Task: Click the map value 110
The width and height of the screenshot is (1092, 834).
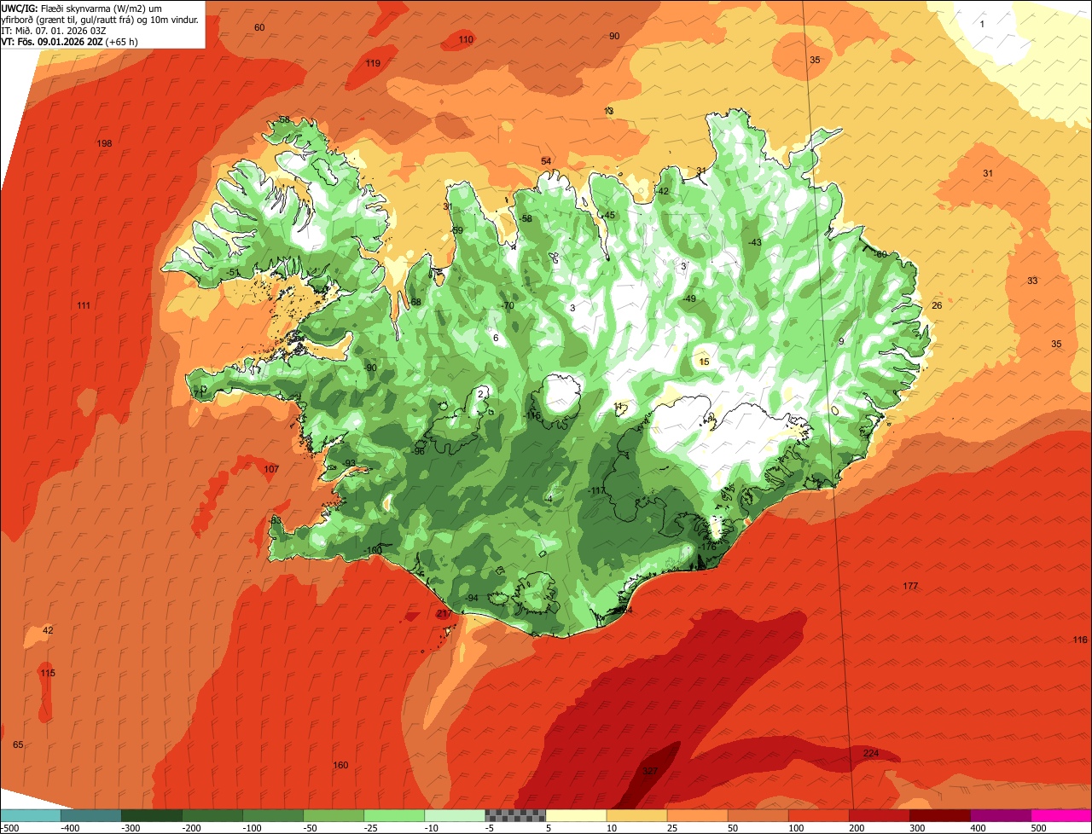Action: pos(466,39)
